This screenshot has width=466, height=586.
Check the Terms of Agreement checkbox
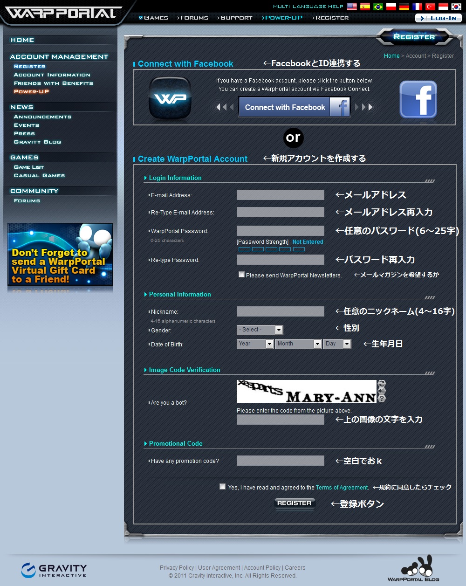point(222,487)
